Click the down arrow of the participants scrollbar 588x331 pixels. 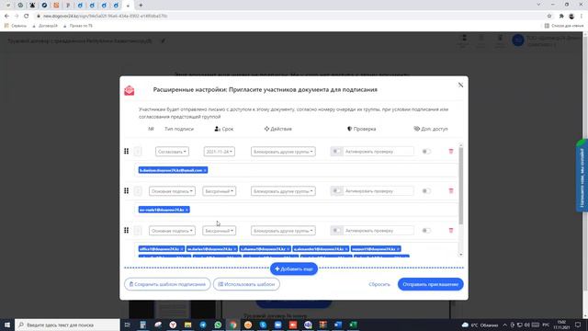461,255
